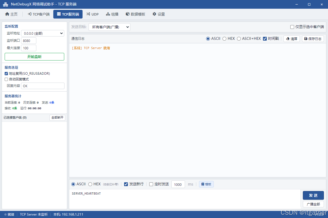Click the 保存日志 save button
Viewport: 328px width, 218px height.
coord(313,39)
